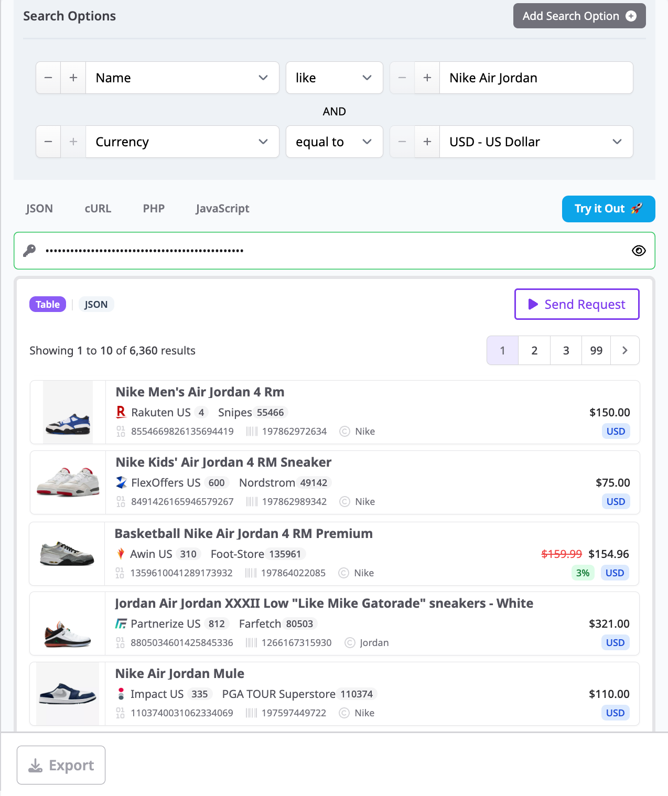Select the Table results view

pyautogui.click(x=48, y=304)
